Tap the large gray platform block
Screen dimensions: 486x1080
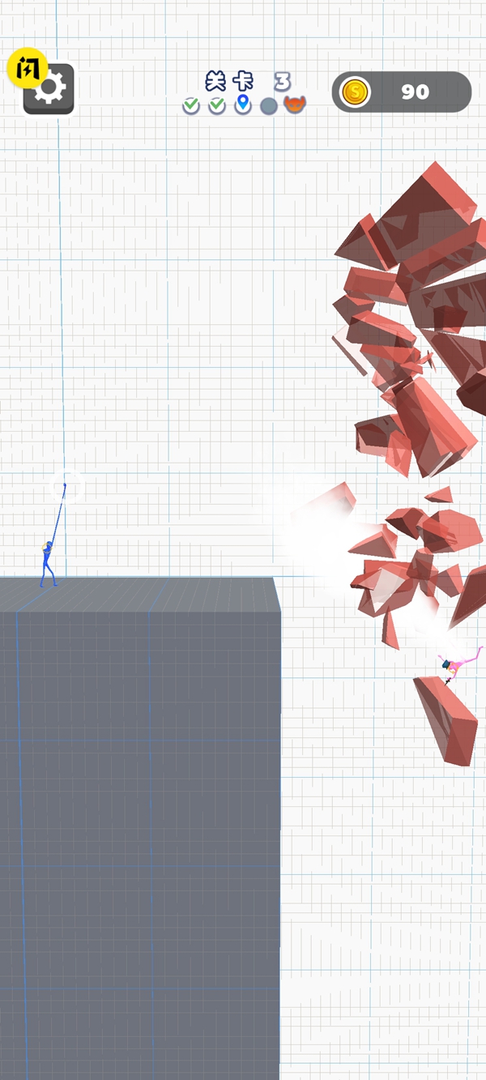(139, 810)
